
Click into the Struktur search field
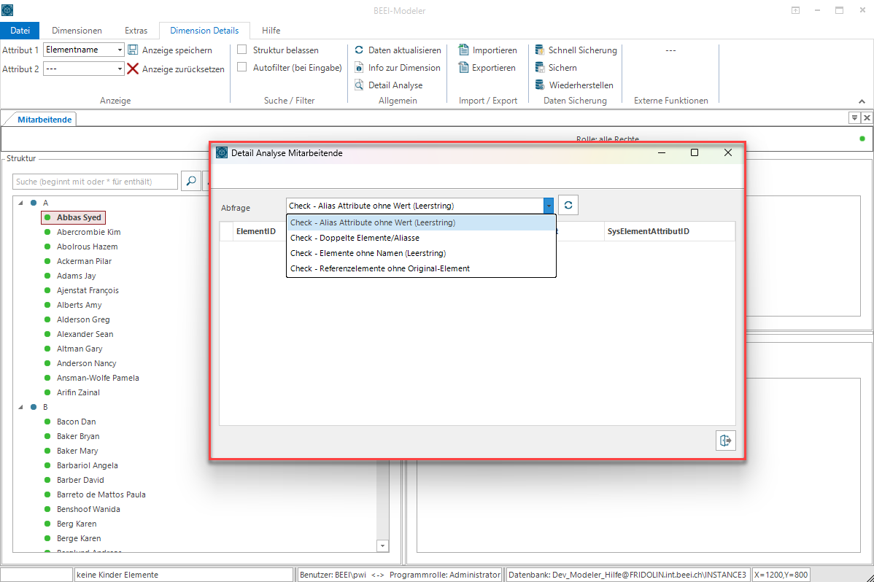(95, 181)
